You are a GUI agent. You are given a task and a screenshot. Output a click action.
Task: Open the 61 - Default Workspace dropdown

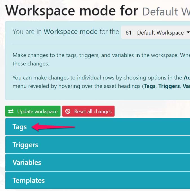pyautogui.click(x=156, y=32)
